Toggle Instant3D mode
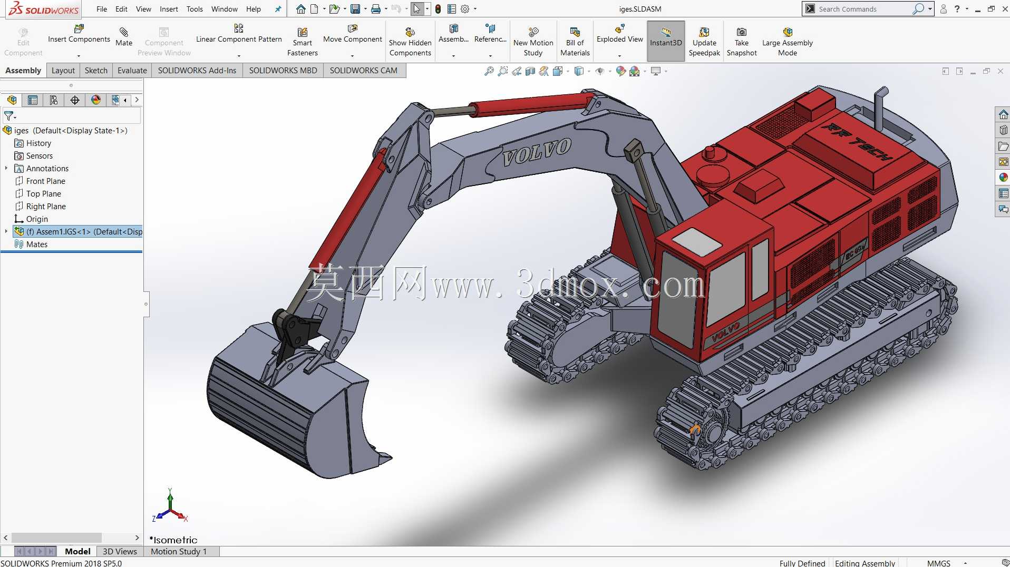1010x567 pixels. (x=666, y=41)
